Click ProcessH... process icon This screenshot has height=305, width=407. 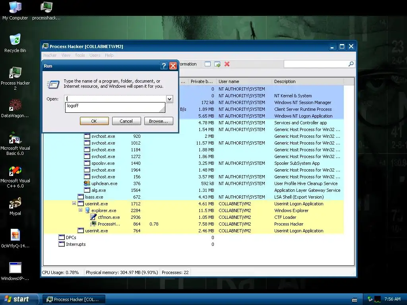tap(93, 224)
